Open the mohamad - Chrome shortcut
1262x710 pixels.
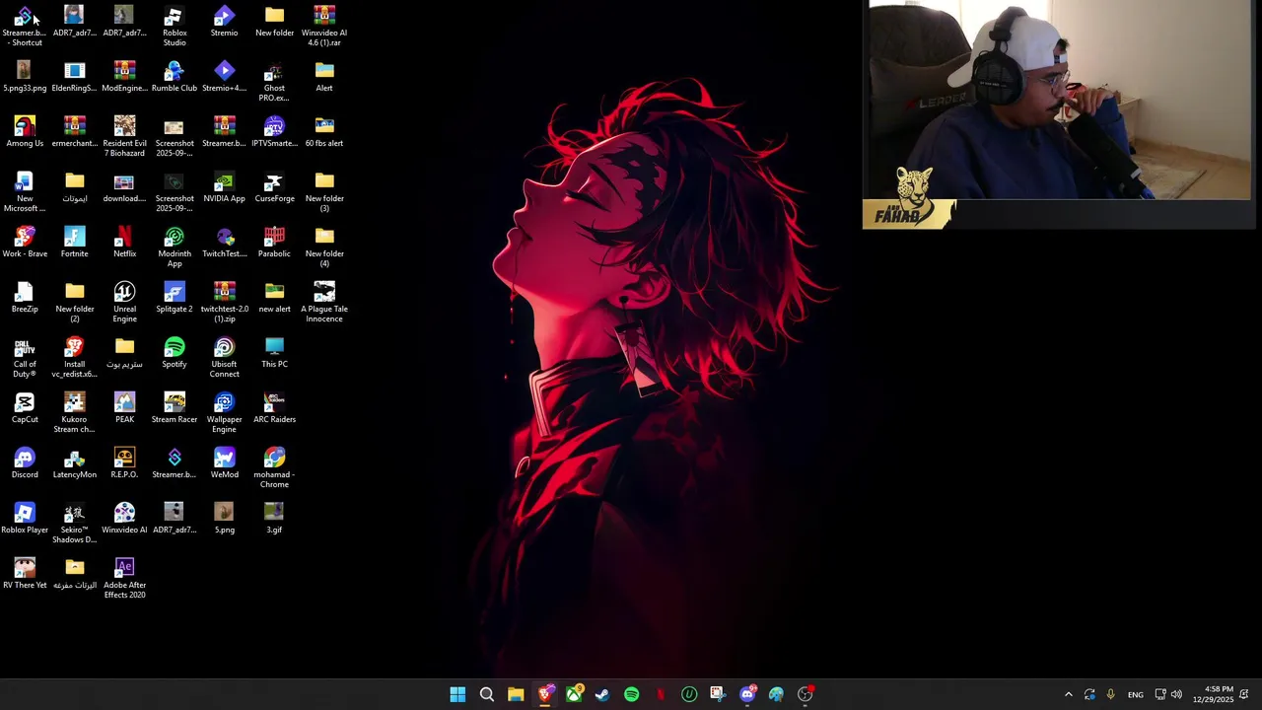coord(274,467)
